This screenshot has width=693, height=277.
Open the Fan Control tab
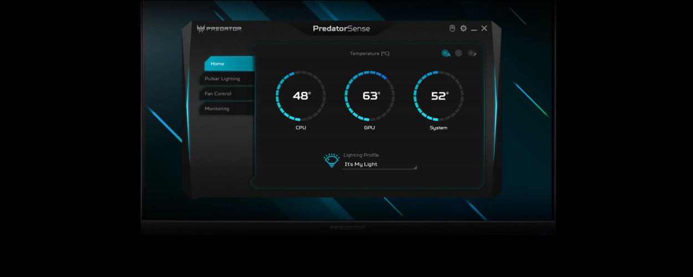[227, 94]
